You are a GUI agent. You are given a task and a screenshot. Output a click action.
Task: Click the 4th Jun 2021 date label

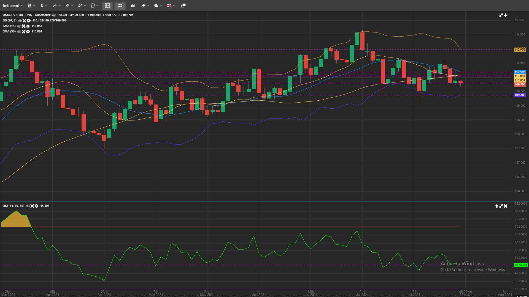click(259, 293)
